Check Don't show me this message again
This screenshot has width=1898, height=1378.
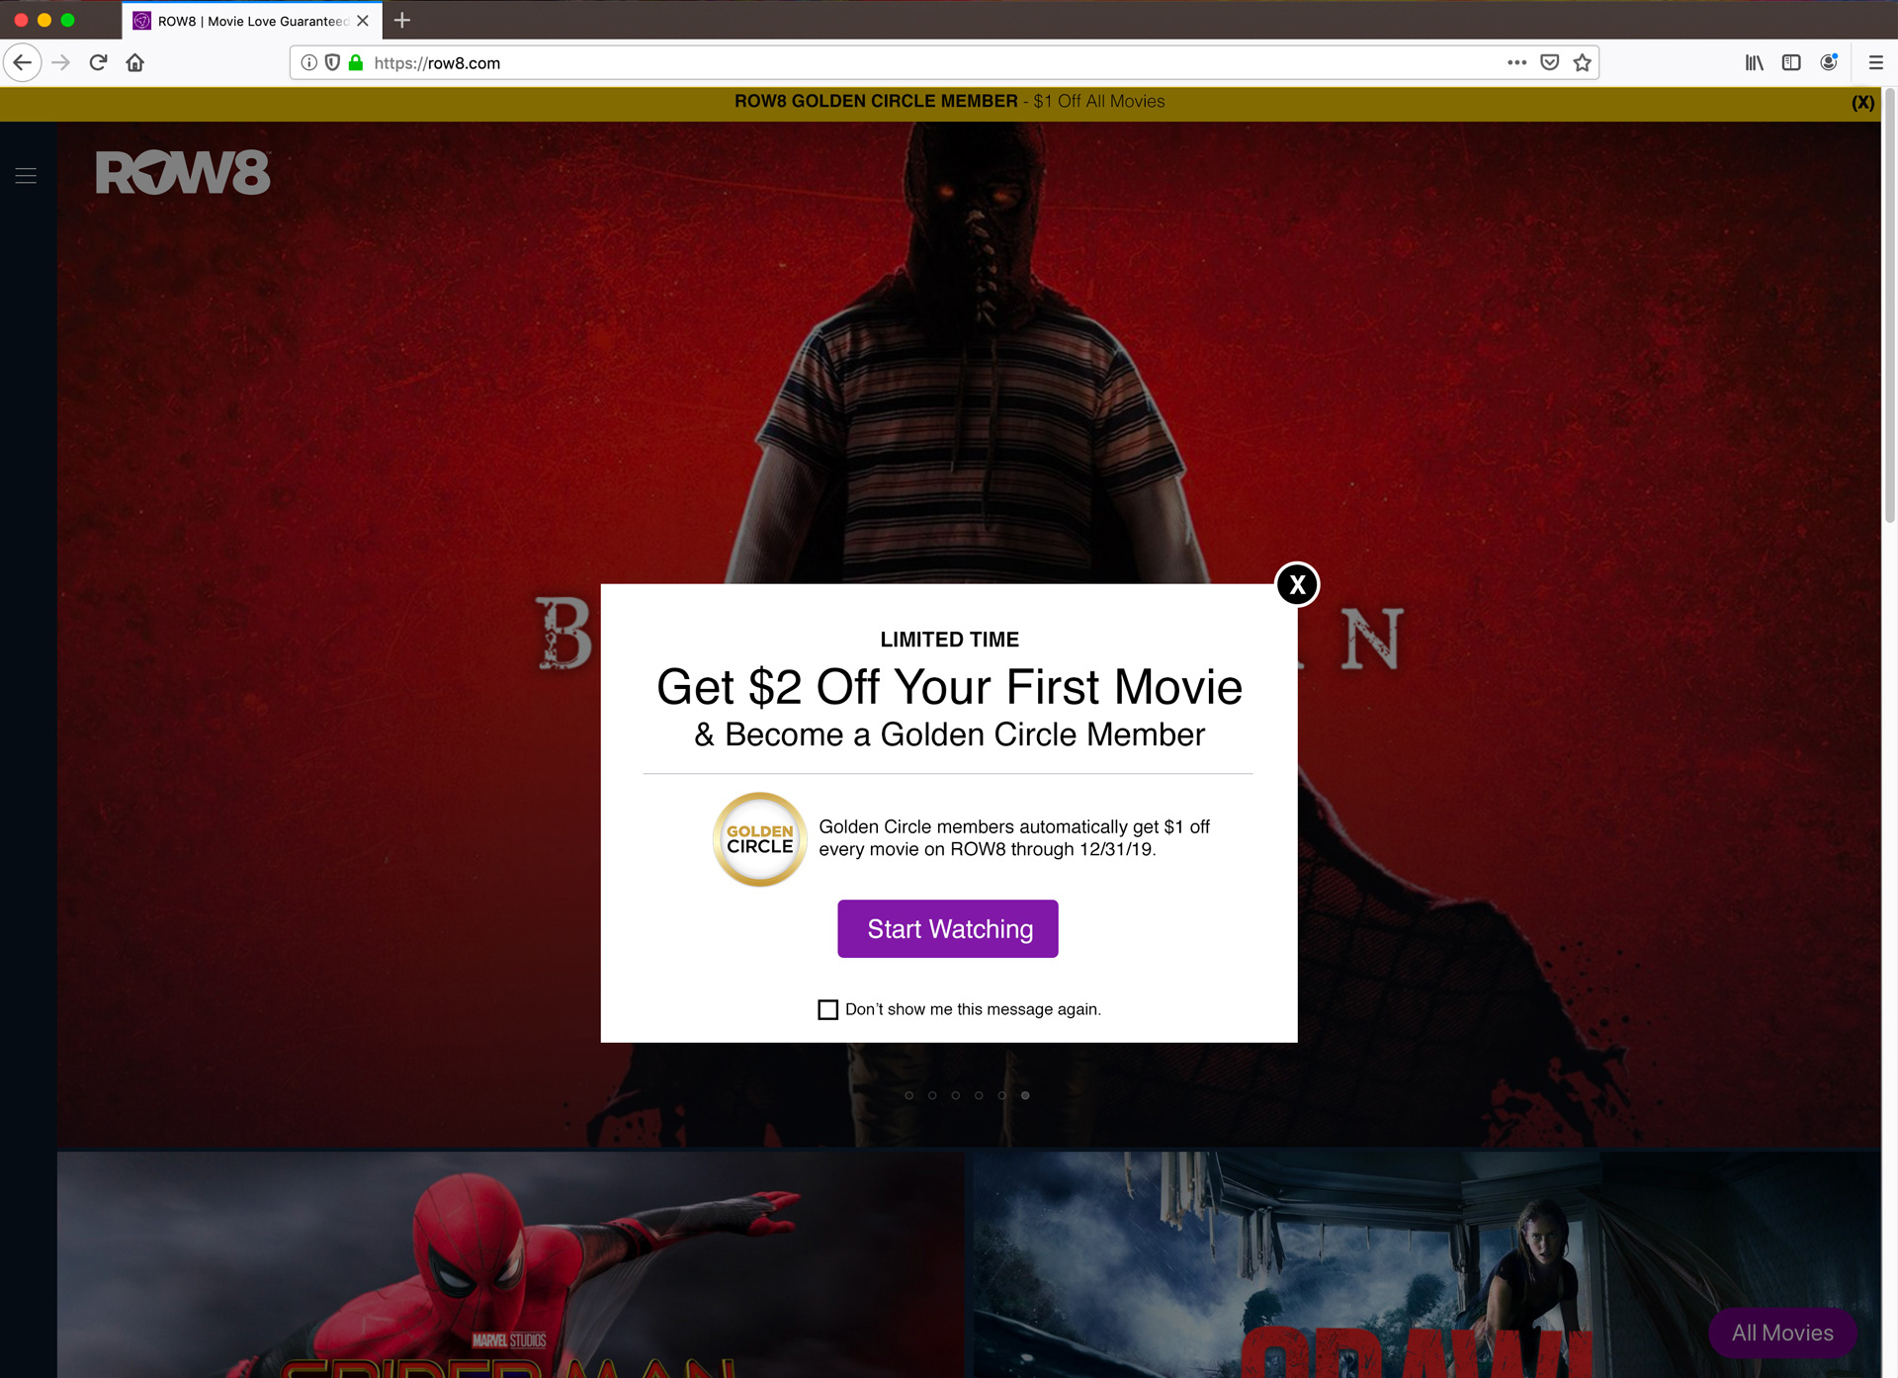[x=828, y=1009]
